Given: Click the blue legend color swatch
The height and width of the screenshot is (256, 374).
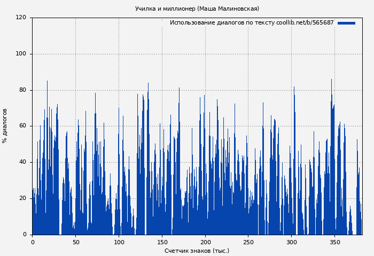Looking at the screenshot, I should point(346,23).
